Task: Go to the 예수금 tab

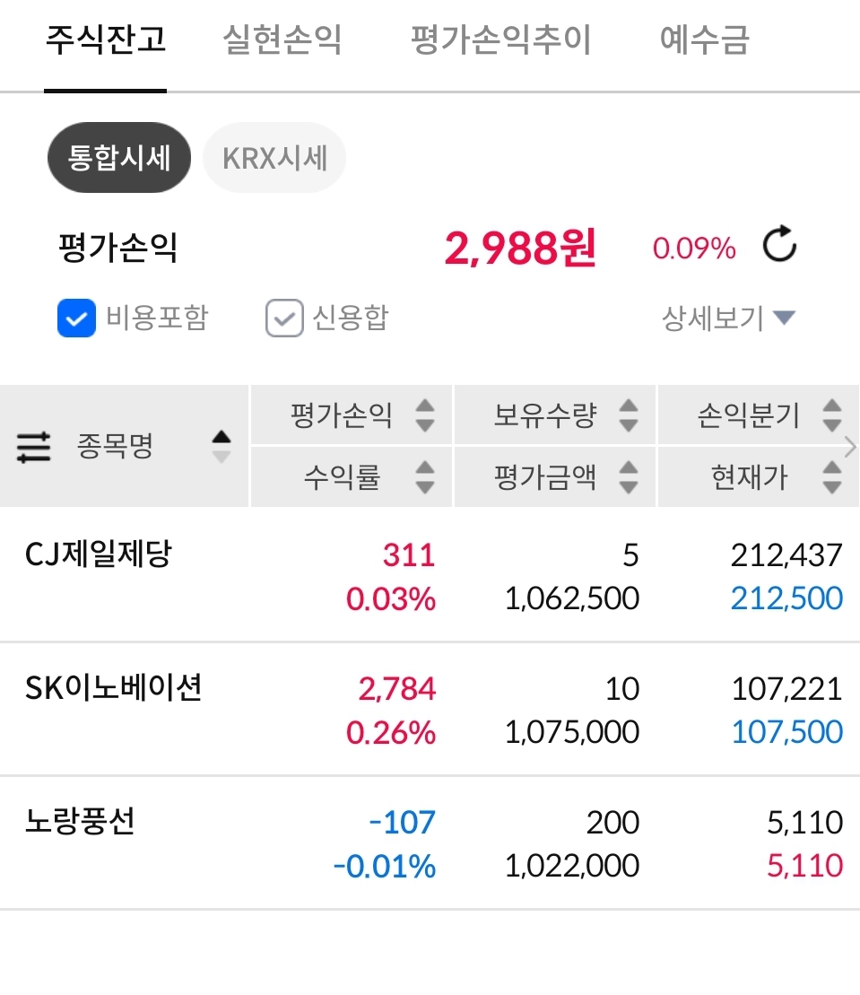Action: (x=704, y=40)
